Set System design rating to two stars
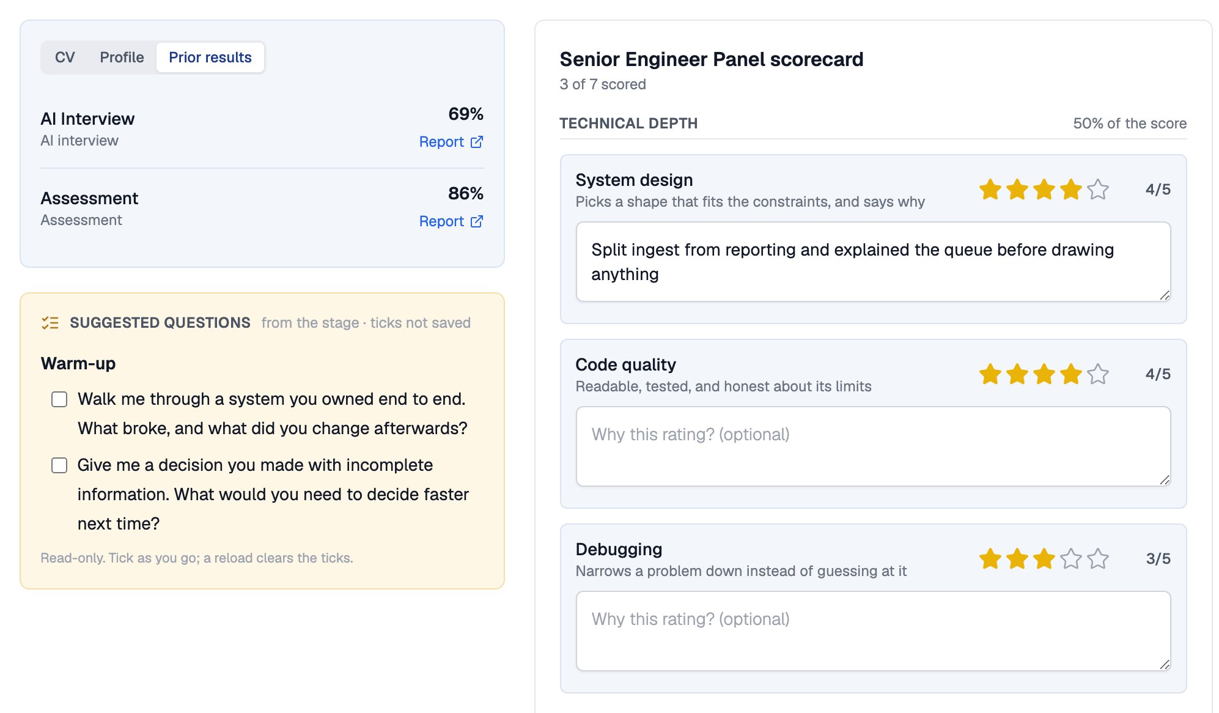The image size is (1219, 713). point(1017,190)
